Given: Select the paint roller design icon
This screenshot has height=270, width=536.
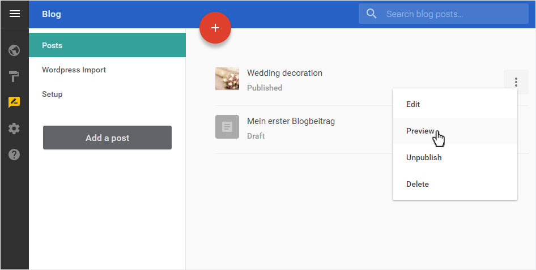Looking at the screenshot, I should [x=14, y=76].
